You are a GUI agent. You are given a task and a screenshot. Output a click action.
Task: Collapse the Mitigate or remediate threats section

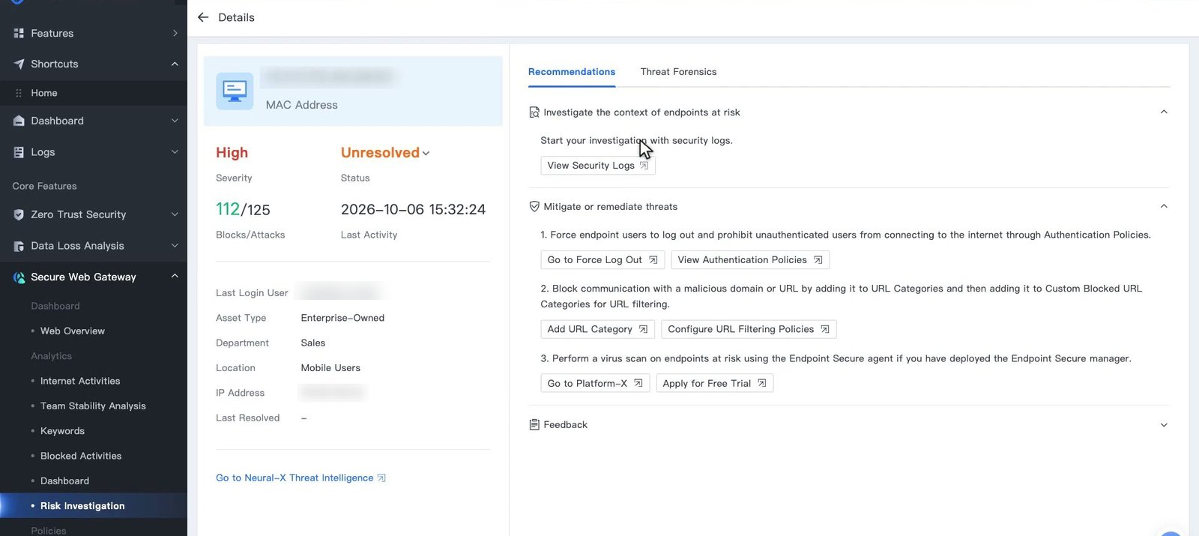click(x=1164, y=206)
